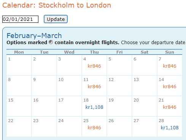Choose the kr846 price on Sunday 14
The image size is (186, 140).
170,87
